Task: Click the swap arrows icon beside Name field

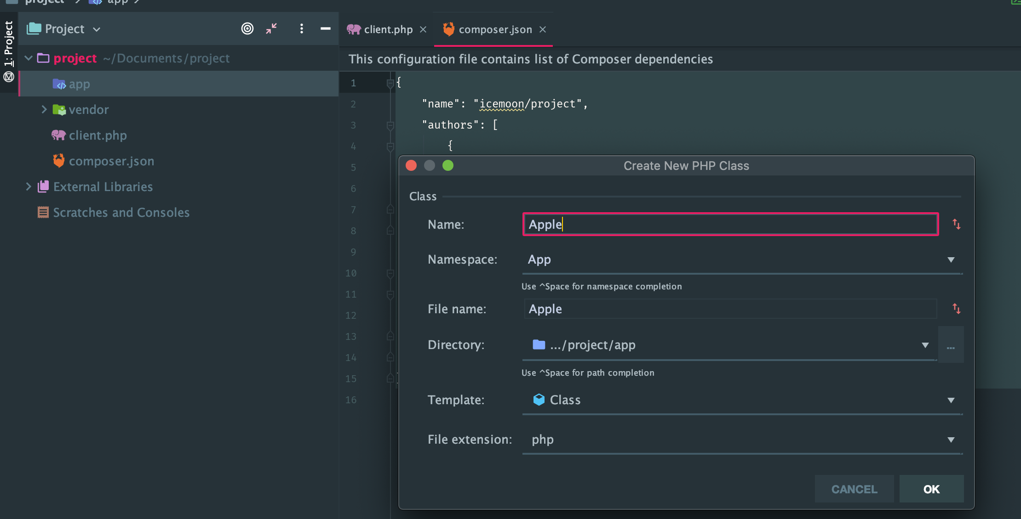Action: 957,225
